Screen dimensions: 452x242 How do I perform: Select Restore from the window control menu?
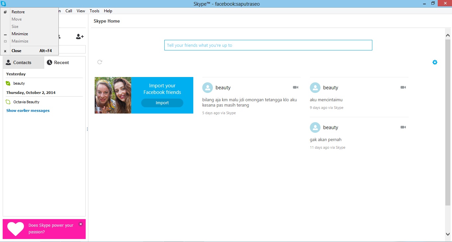click(18, 12)
